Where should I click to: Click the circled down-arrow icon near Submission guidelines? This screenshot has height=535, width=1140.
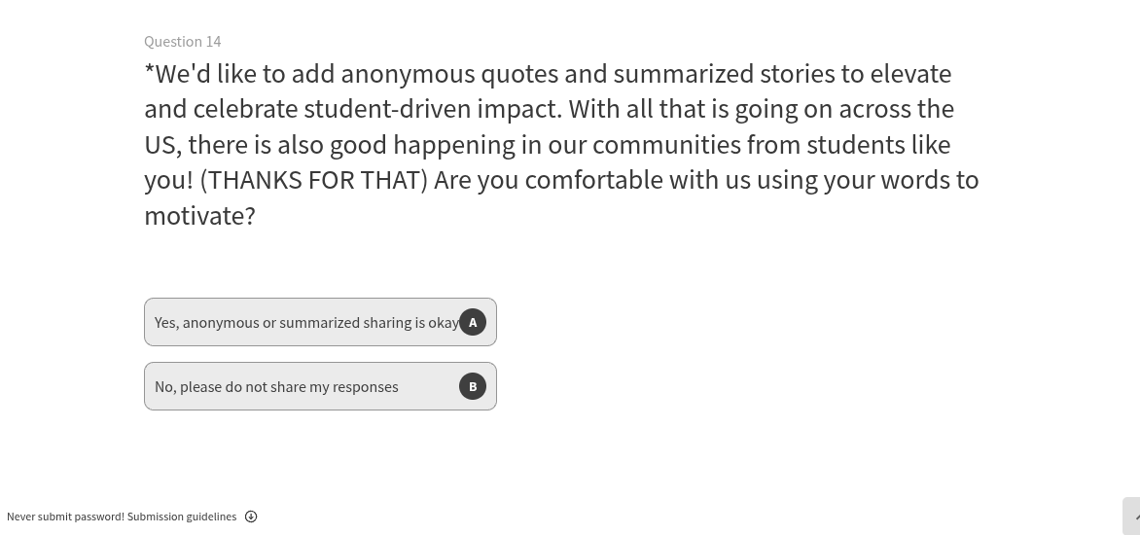[x=251, y=517]
